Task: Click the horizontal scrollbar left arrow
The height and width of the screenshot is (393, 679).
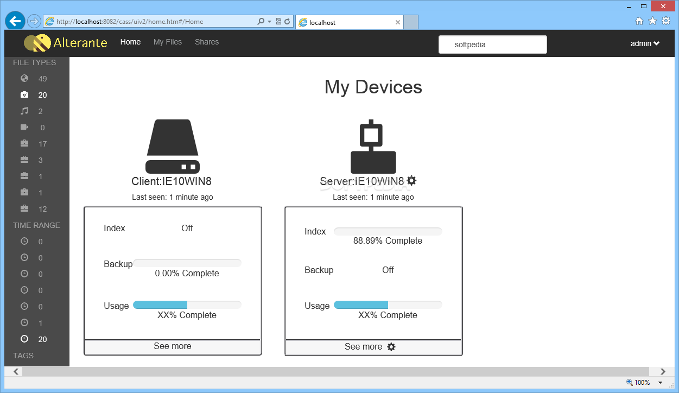Action: click(x=16, y=372)
